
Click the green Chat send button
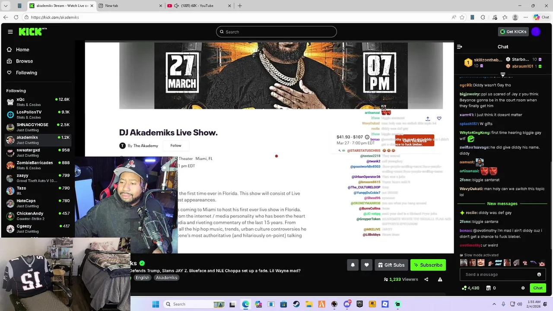538,288
